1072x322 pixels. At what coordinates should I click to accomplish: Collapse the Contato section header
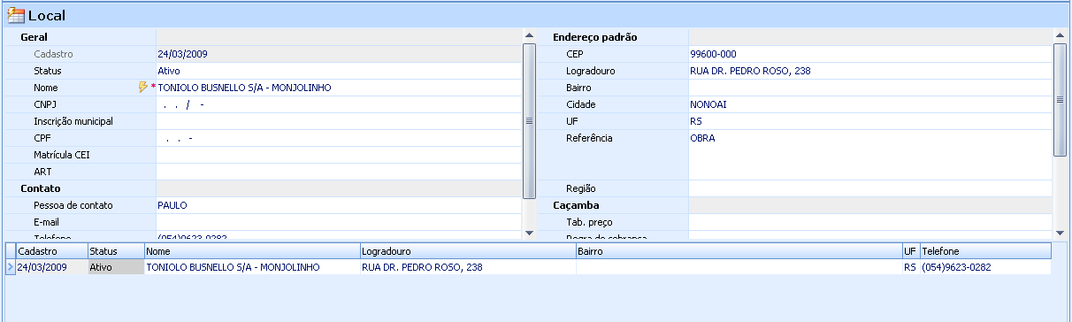(x=40, y=188)
